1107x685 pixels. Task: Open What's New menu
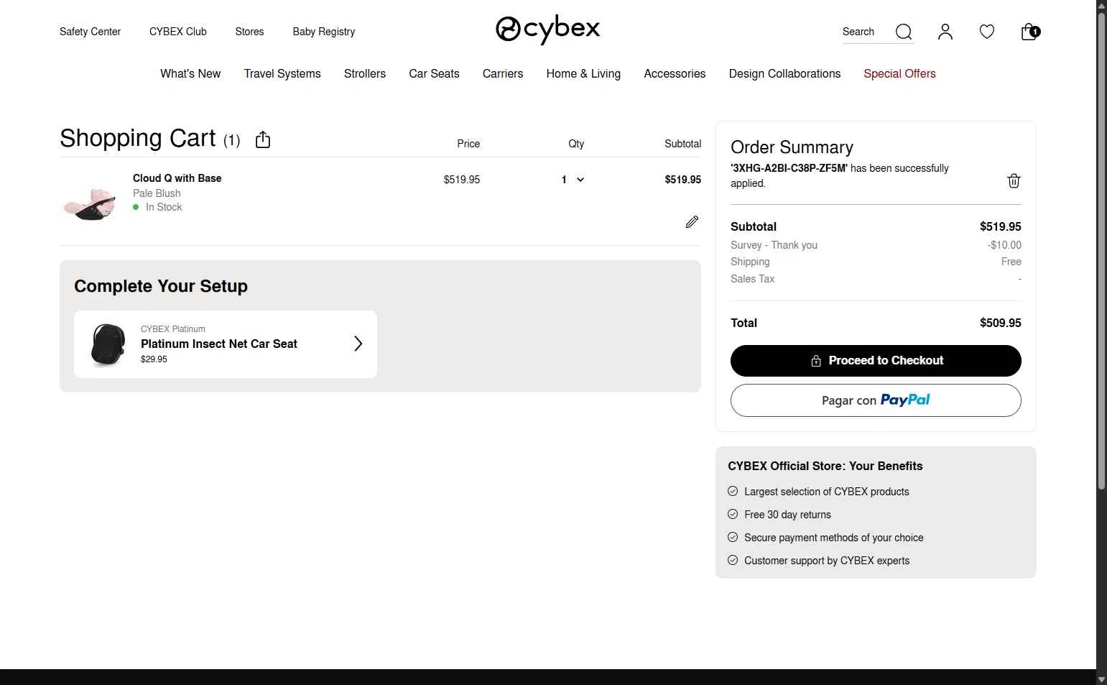190,73
